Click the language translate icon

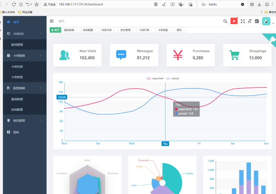tap(257, 21)
